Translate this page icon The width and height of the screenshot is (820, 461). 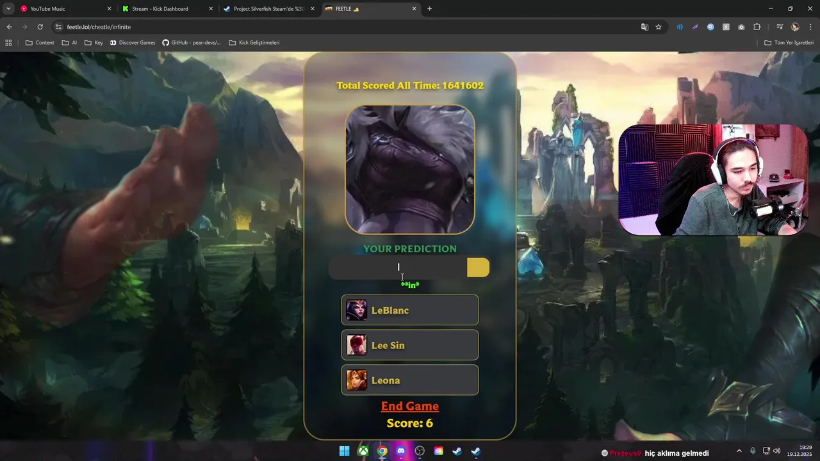pyautogui.click(x=645, y=27)
